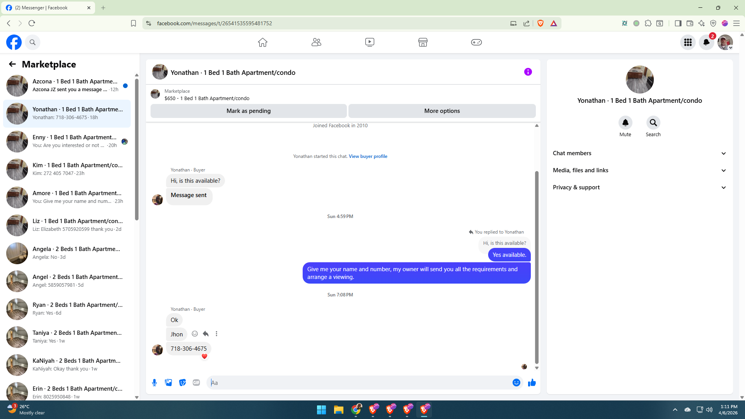Screen dimensions: 745x419
Task: Open more options for Jhon message
Action: [x=217, y=334]
